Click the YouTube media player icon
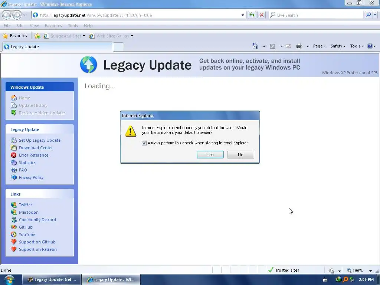Image resolution: width=380 pixels, height=285 pixels. 14,235
